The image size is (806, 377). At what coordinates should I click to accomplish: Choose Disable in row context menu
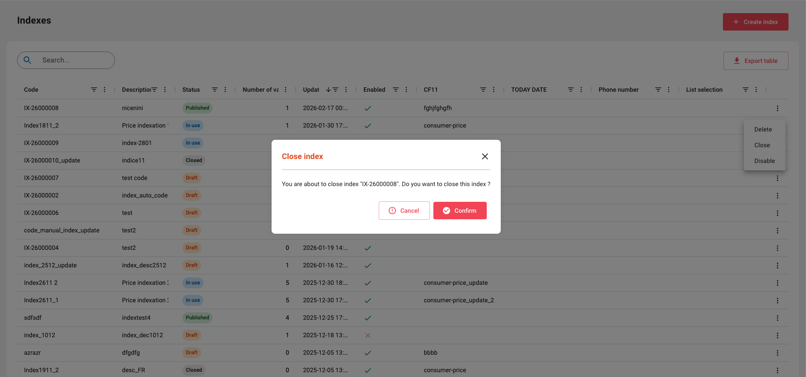(x=764, y=161)
